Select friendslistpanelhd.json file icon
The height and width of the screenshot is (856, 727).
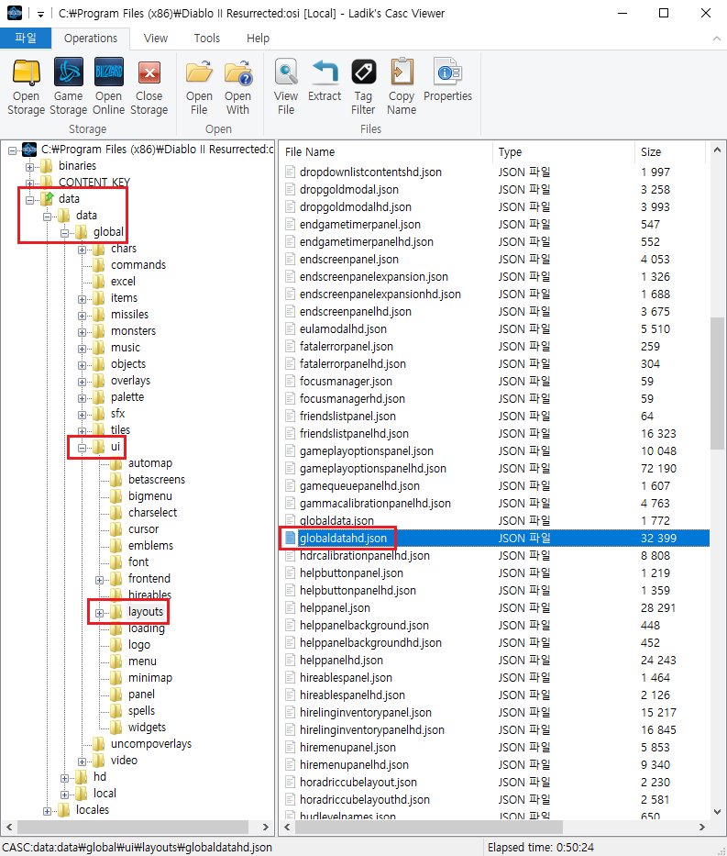(x=290, y=433)
